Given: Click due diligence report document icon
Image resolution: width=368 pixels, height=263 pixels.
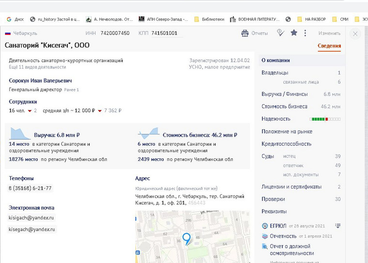Looking at the screenshot, I should (265, 247).
